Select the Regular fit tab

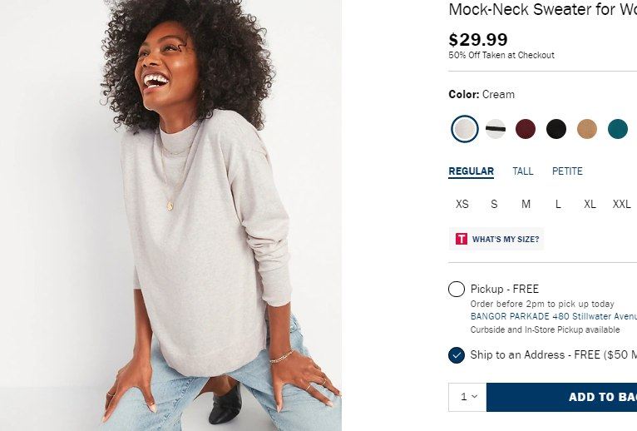pos(472,171)
